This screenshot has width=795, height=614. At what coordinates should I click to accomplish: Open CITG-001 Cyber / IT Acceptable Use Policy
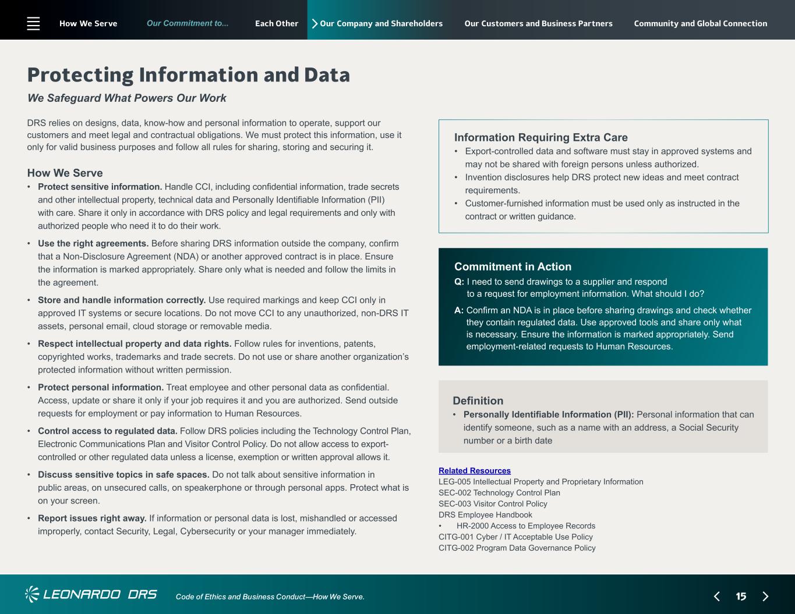click(x=515, y=537)
